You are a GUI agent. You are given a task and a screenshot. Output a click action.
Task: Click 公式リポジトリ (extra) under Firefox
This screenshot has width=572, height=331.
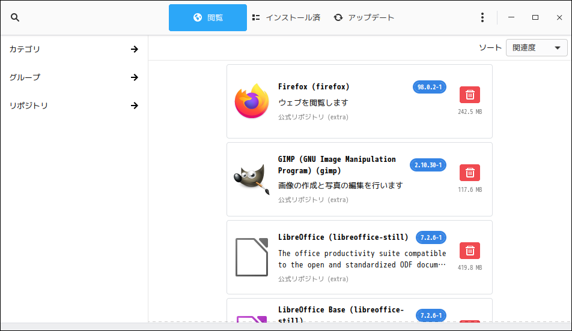(314, 117)
